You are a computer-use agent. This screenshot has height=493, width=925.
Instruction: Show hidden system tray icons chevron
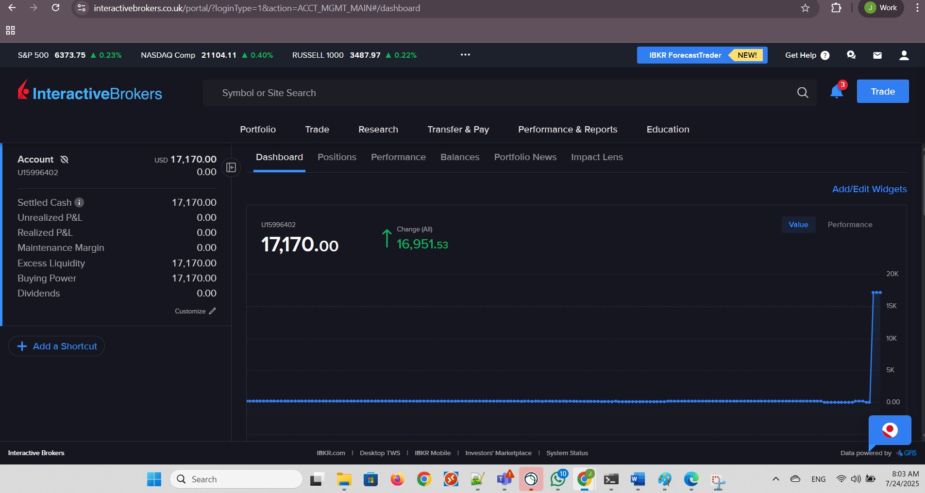(776, 479)
